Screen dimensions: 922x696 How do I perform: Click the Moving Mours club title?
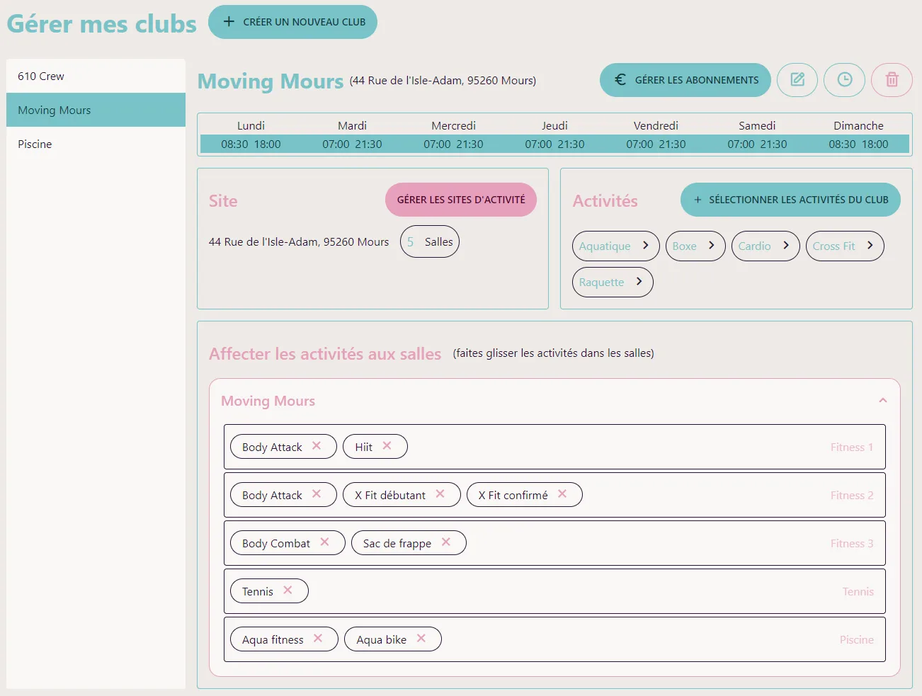pos(271,81)
